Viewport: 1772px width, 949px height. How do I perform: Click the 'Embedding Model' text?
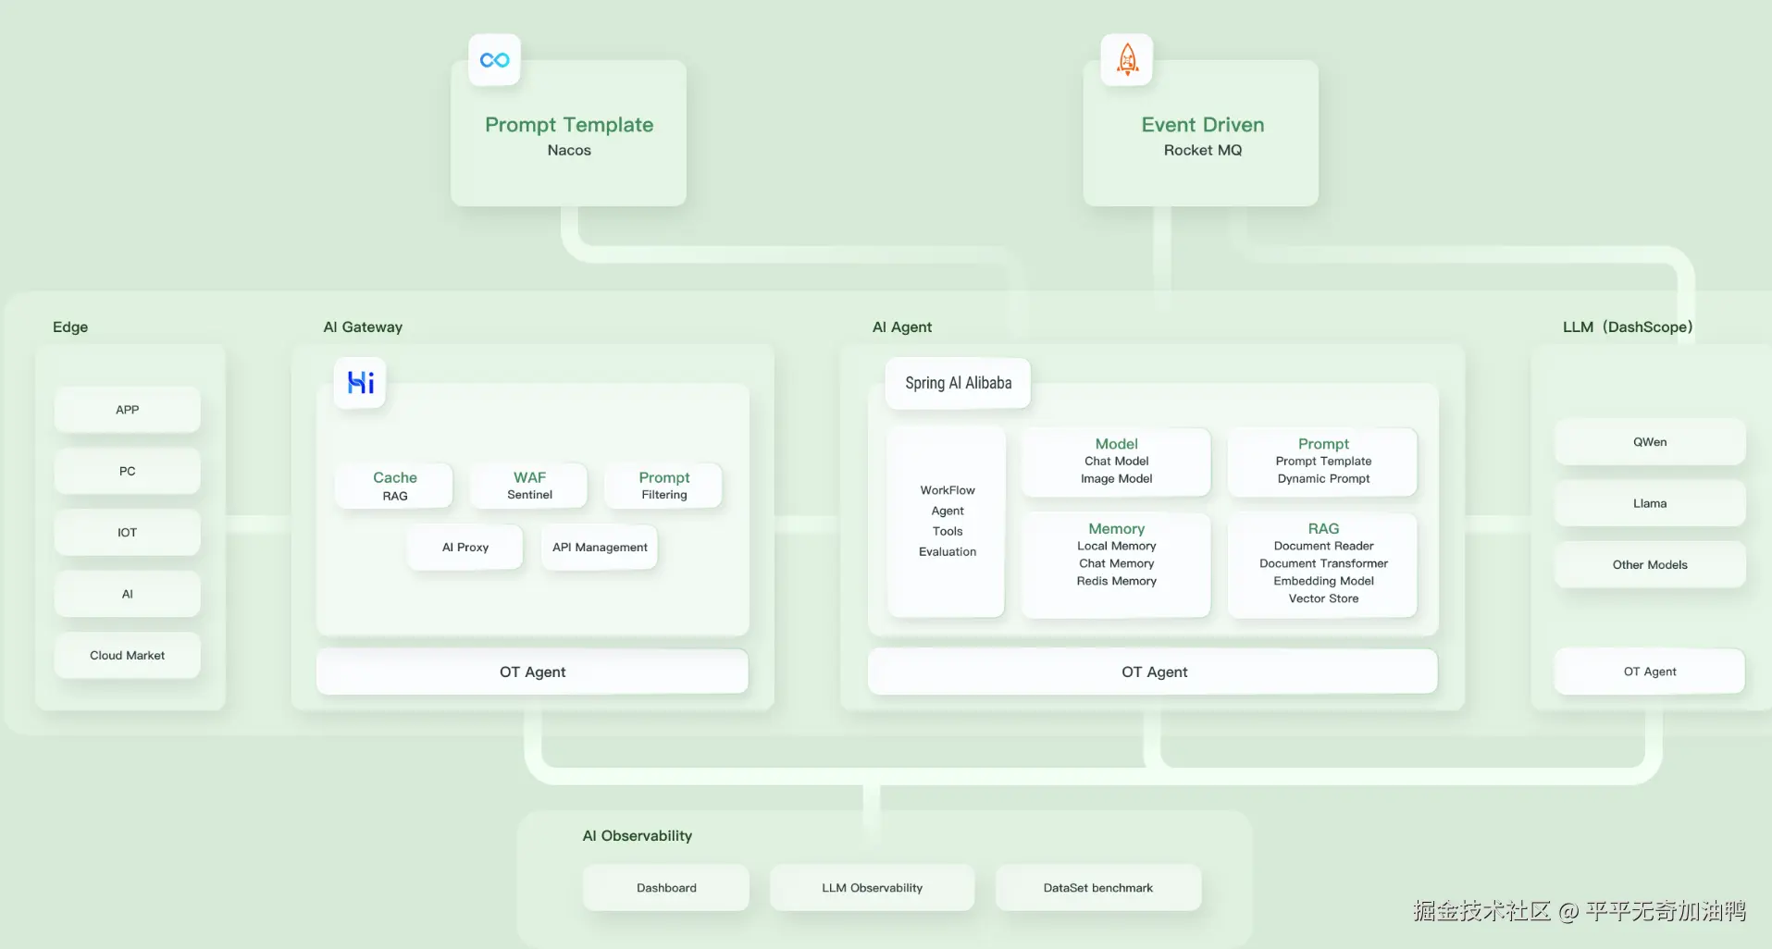[x=1323, y=582]
